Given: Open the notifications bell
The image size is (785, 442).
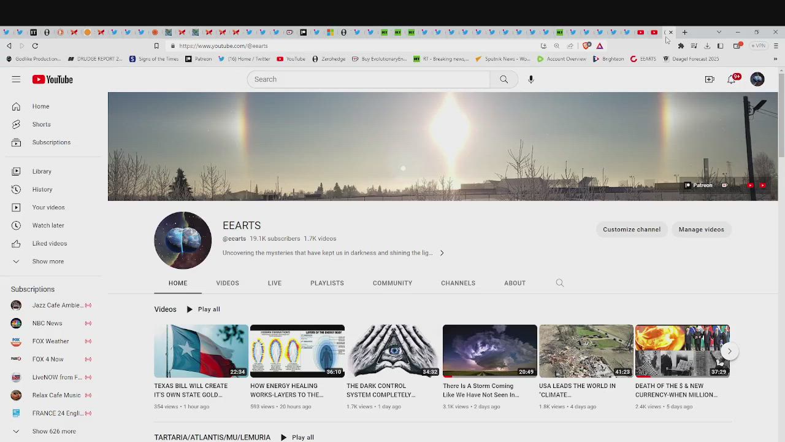Looking at the screenshot, I should (x=732, y=79).
